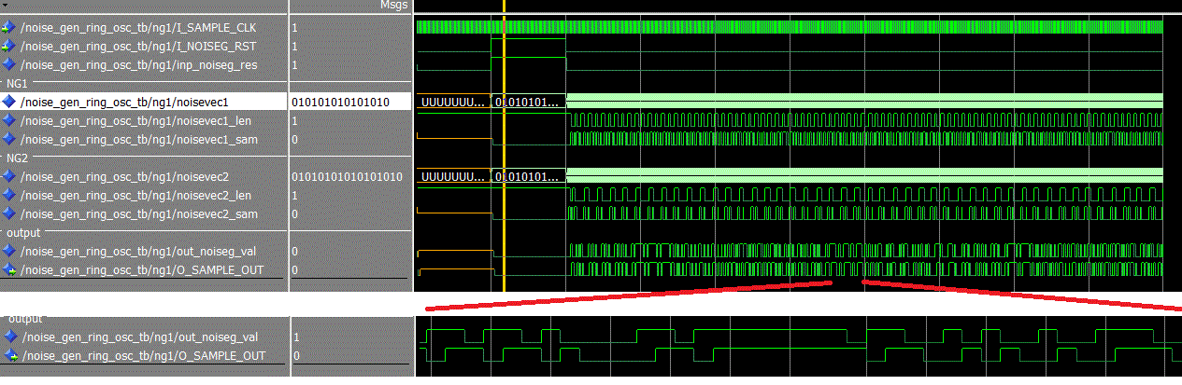Click the noisevec2_sam signal diamond icon

(9, 213)
